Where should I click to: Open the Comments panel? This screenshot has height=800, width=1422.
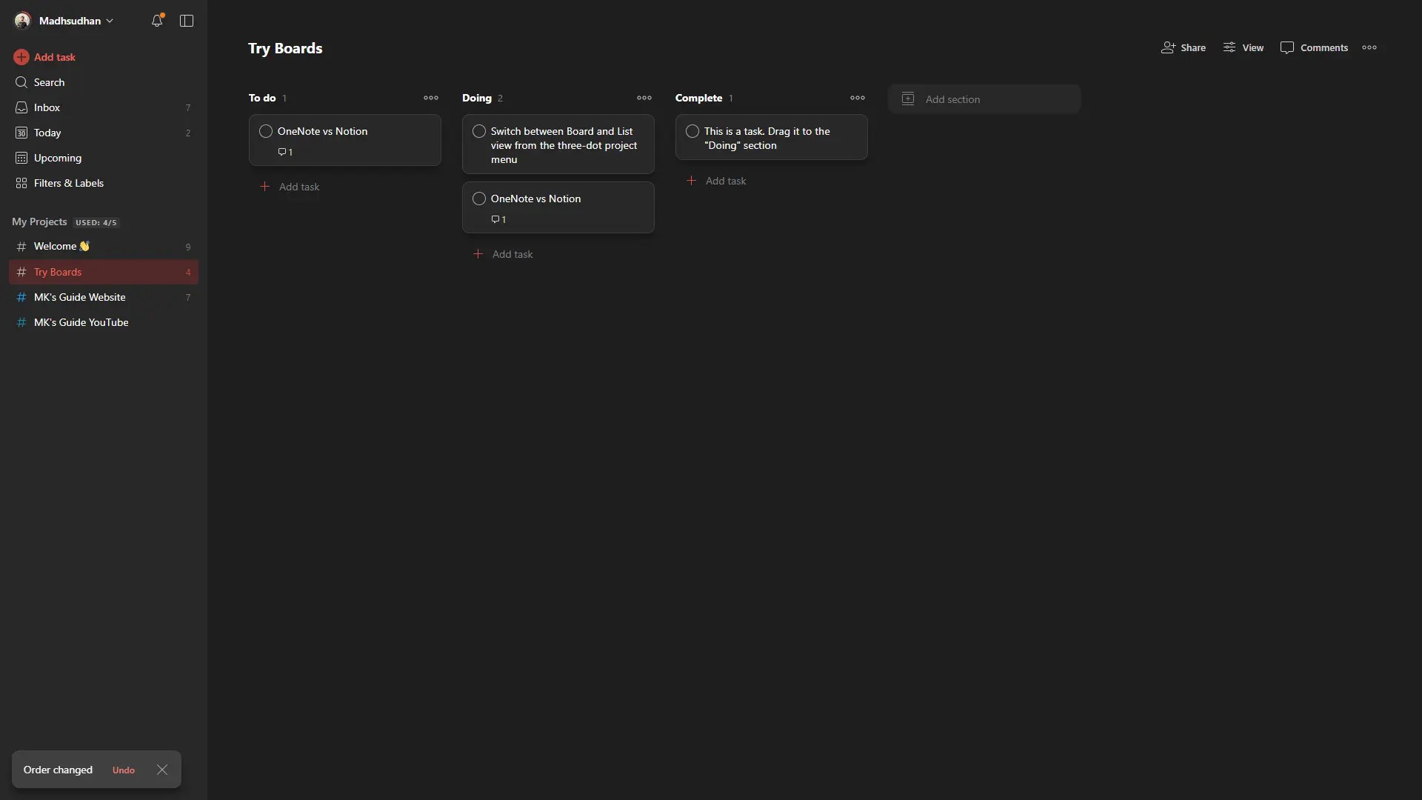(x=1314, y=47)
